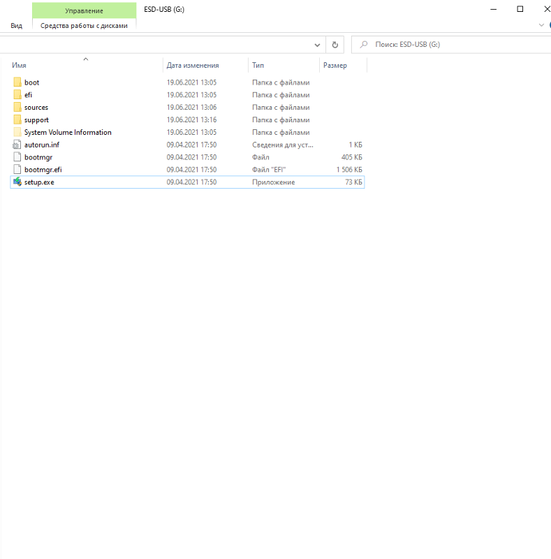Select the autorun.inf file icon
551x559 pixels.
[17, 145]
